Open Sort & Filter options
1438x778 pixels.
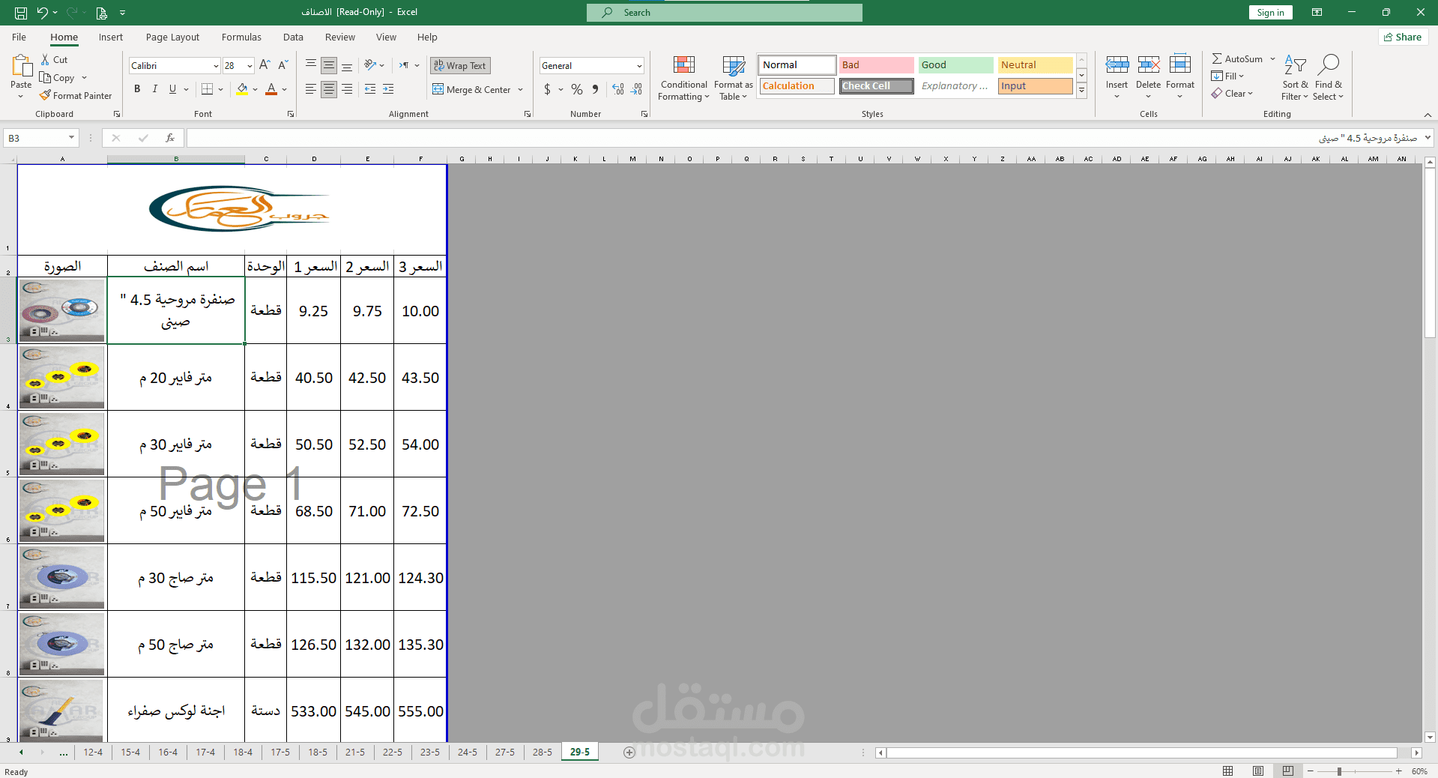coord(1295,78)
